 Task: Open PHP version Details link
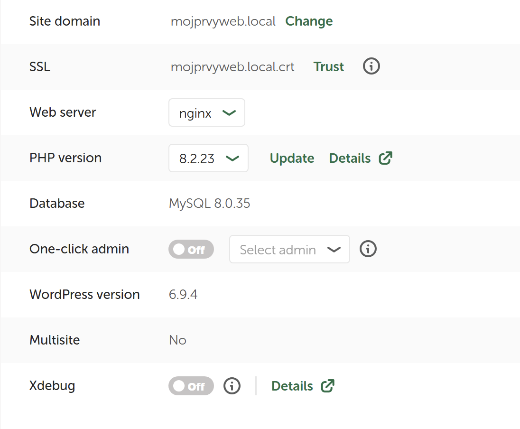(350, 158)
